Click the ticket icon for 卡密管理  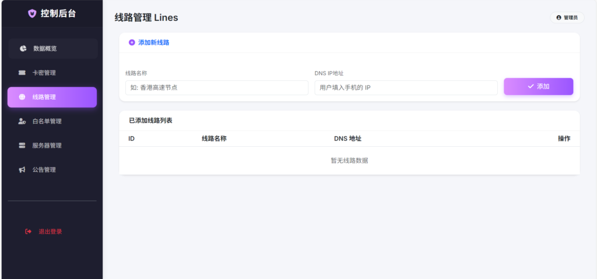tap(22, 73)
